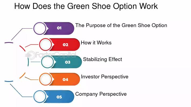The image size is (191, 107).
Task: Select the orange pill numbered 04
Action: [66, 79]
